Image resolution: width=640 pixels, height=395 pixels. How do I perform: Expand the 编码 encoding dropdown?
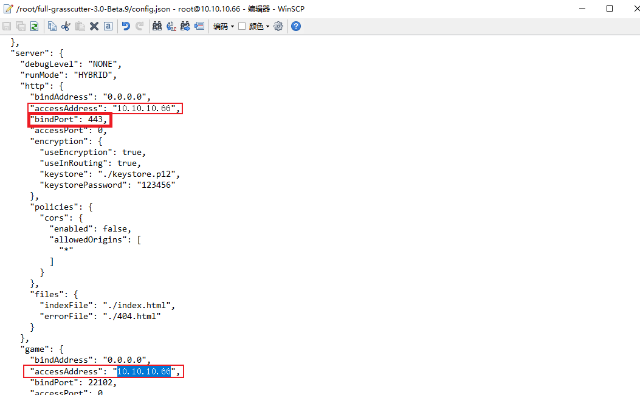[x=223, y=26]
